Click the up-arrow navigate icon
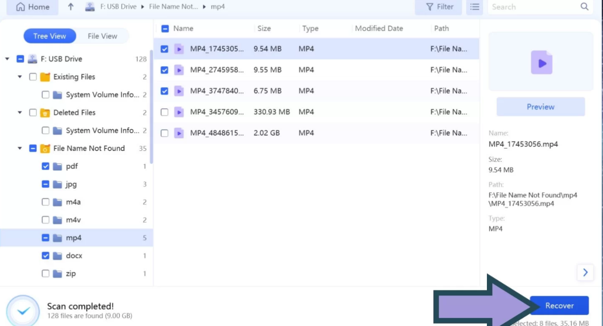 point(70,7)
